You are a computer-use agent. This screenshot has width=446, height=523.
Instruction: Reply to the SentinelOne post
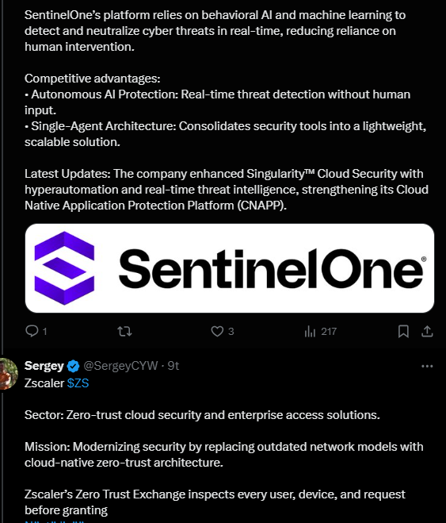point(32,331)
